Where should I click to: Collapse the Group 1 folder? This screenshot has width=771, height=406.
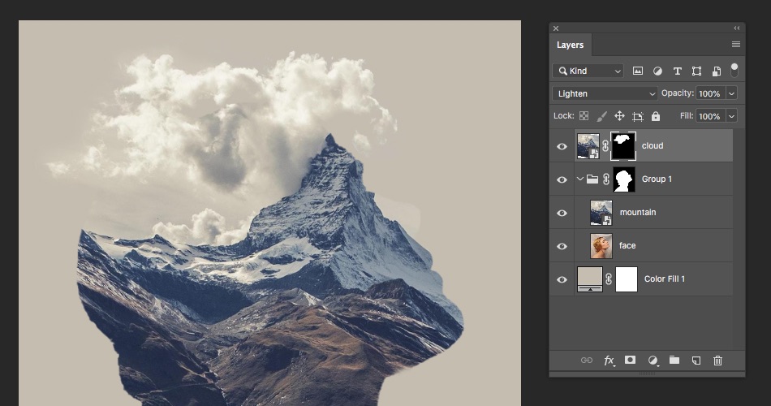pyautogui.click(x=580, y=179)
